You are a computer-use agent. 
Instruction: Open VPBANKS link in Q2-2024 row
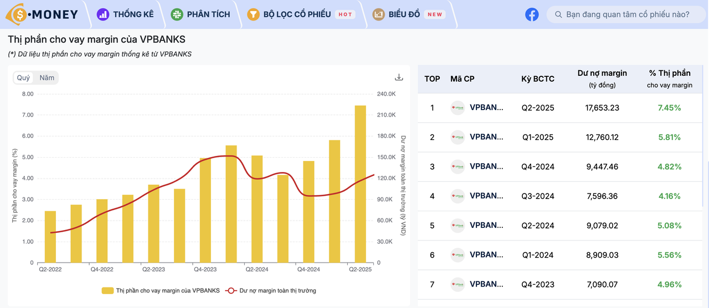pyautogui.click(x=487, y=225)
